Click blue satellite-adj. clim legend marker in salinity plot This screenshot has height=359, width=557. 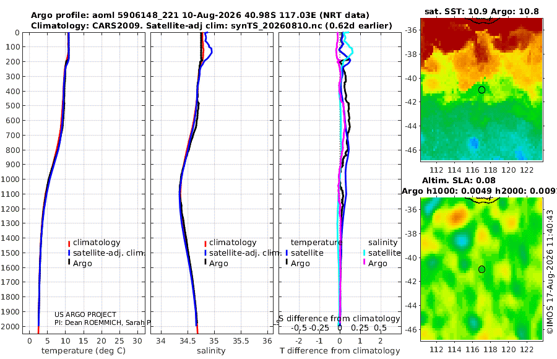click(x=205, y=253)
